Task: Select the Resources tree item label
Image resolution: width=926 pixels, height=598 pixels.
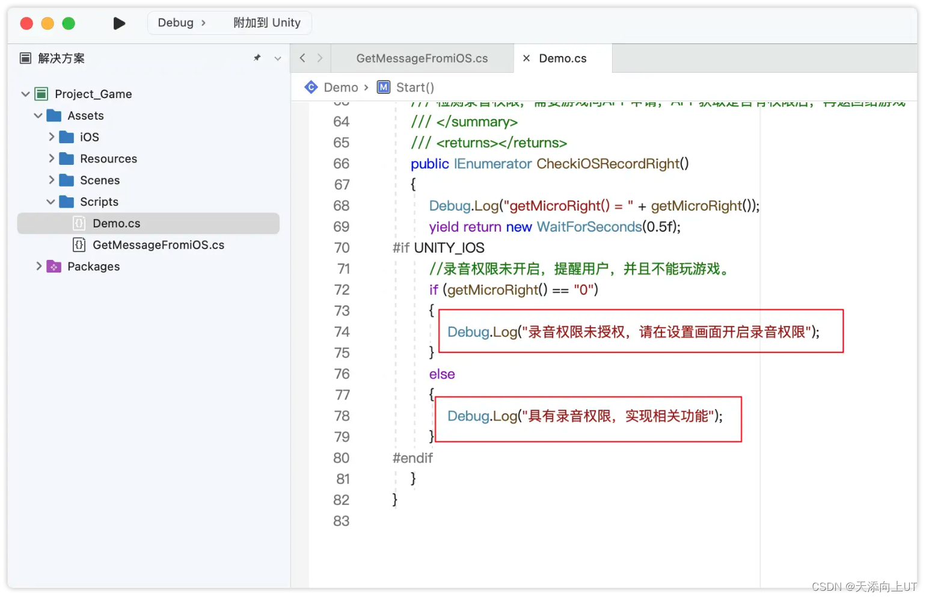Action: pos(109,159)
